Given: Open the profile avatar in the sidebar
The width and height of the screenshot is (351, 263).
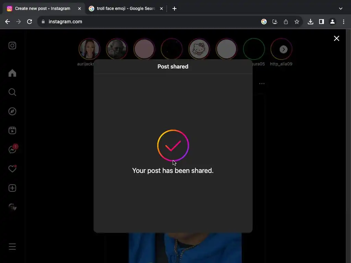Looking at the screenshot, I should click(12, 207).
